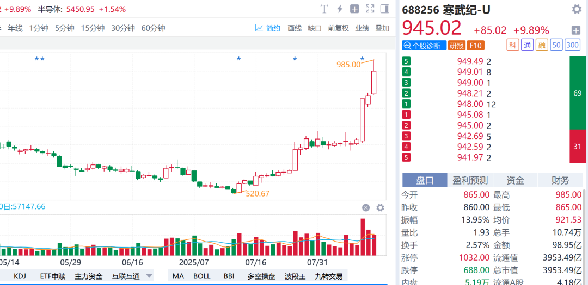588x285 pixels.
Task: Click 叠加 overlay comparison option
Action: point(382,28)
